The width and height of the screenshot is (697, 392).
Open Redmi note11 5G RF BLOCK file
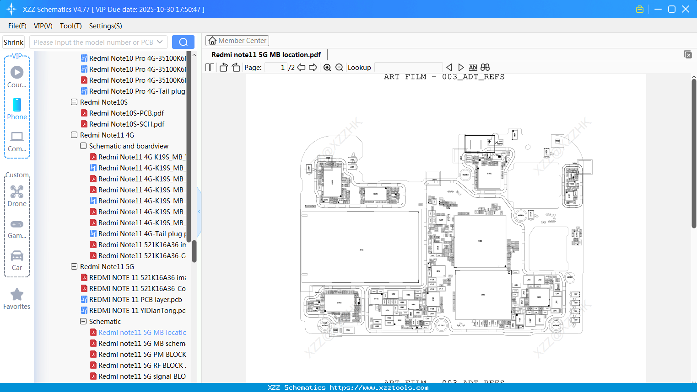pos(140,365)
